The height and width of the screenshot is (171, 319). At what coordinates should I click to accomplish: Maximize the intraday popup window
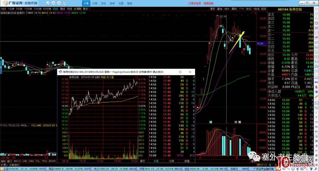pos(180,72)
